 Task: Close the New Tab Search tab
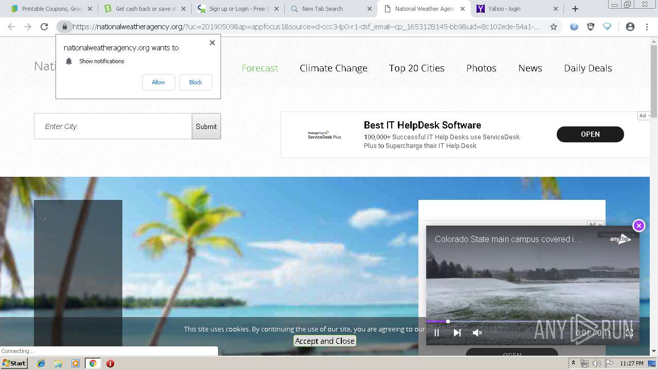[370, 9]
